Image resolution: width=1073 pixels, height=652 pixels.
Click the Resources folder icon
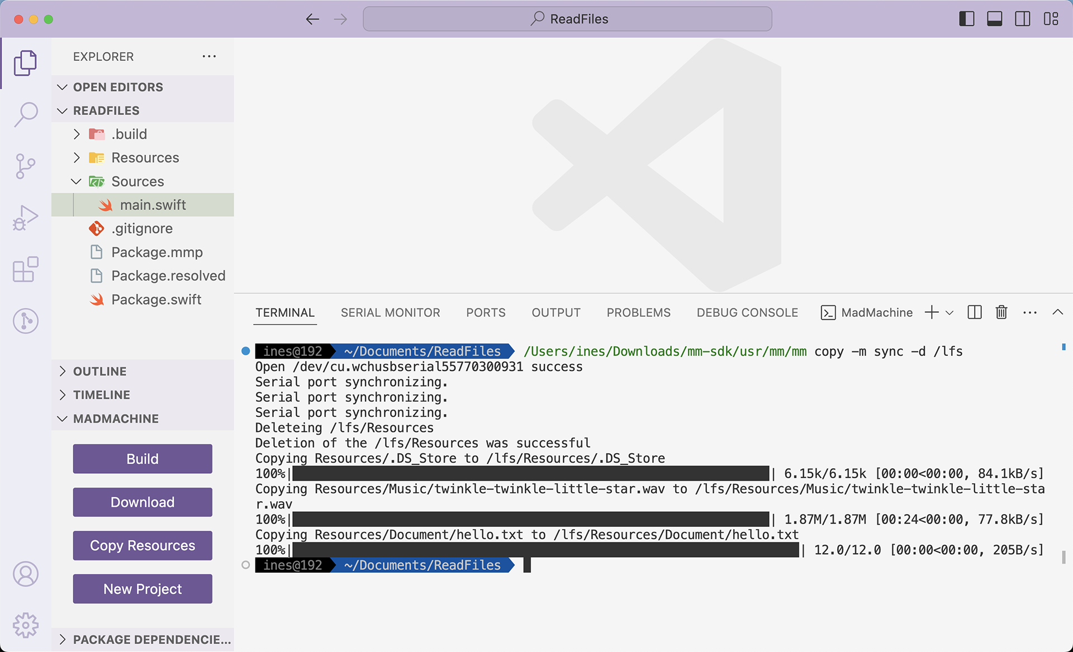97,158
